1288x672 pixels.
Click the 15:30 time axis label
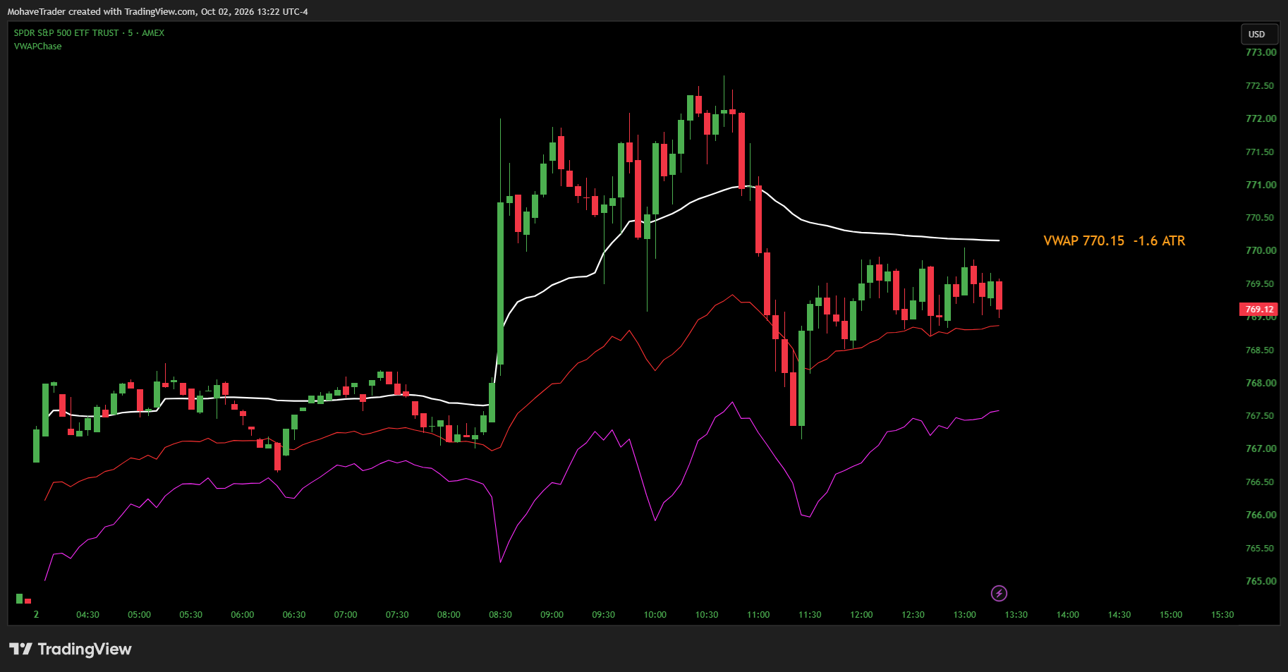tap(1222, 615)
